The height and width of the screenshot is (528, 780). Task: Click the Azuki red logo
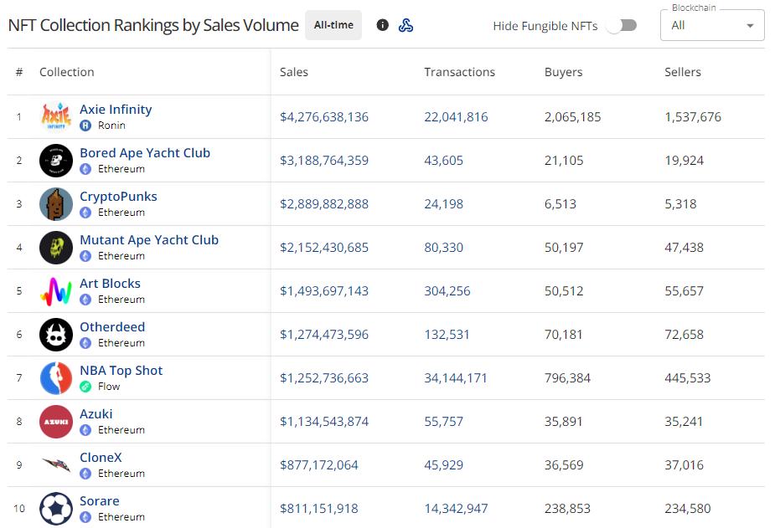point(56,422)
